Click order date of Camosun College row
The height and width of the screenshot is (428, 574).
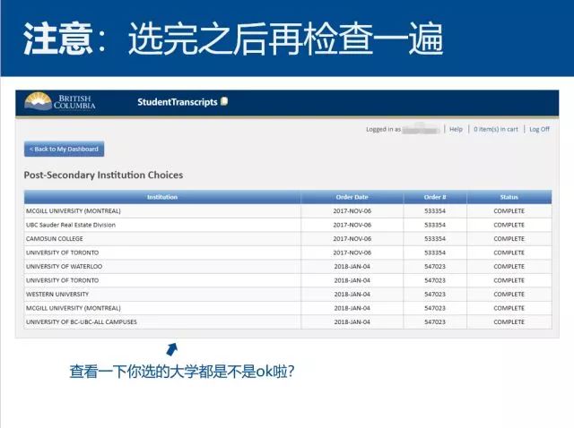click(352, 239)
